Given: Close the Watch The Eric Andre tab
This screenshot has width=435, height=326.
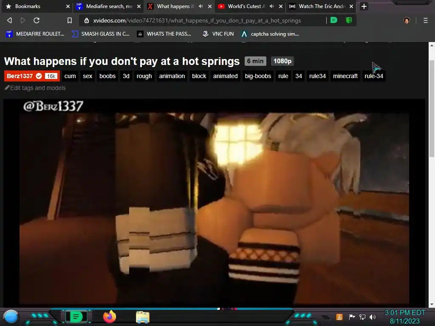Looking at the screenshot, I should point(351,6).
